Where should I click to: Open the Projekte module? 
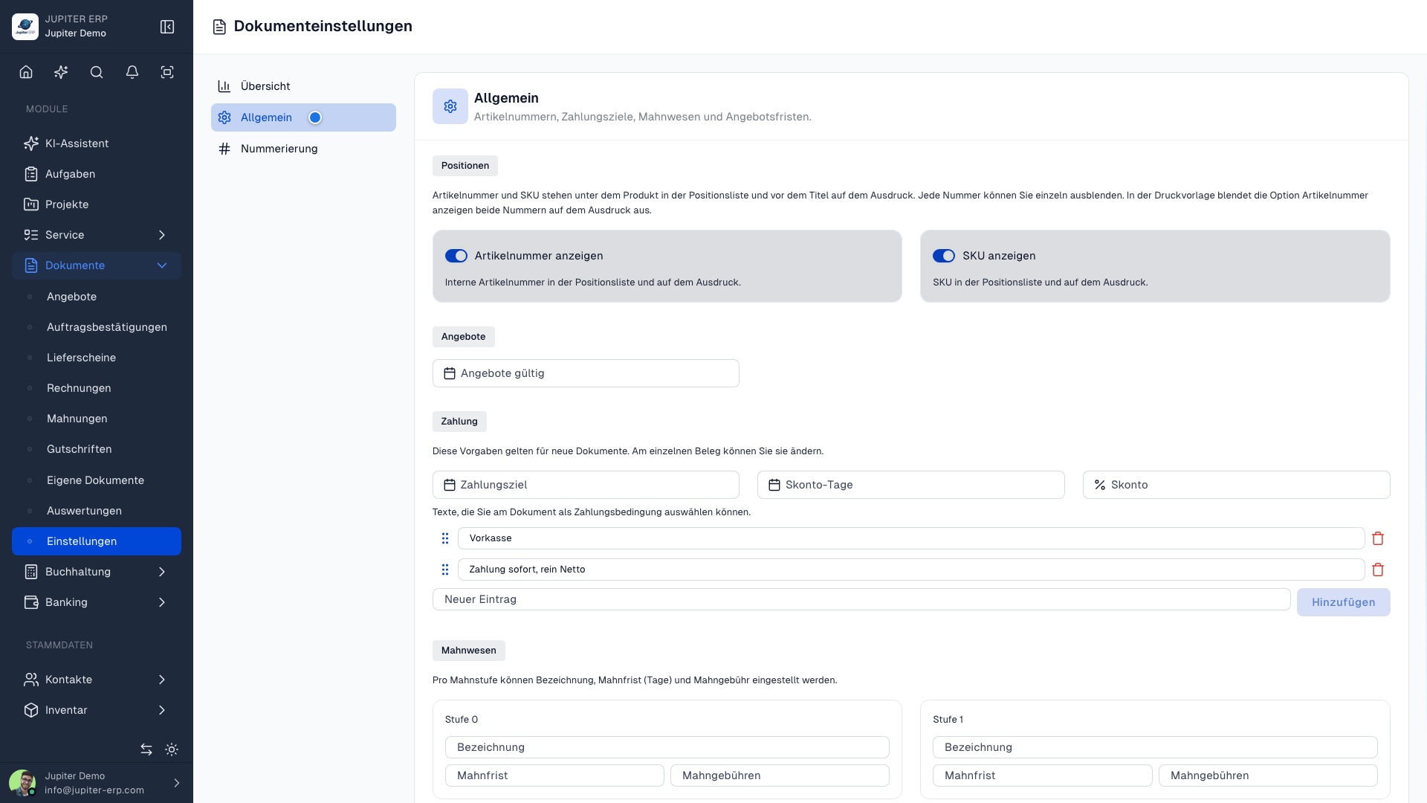[x=97, y=204]
